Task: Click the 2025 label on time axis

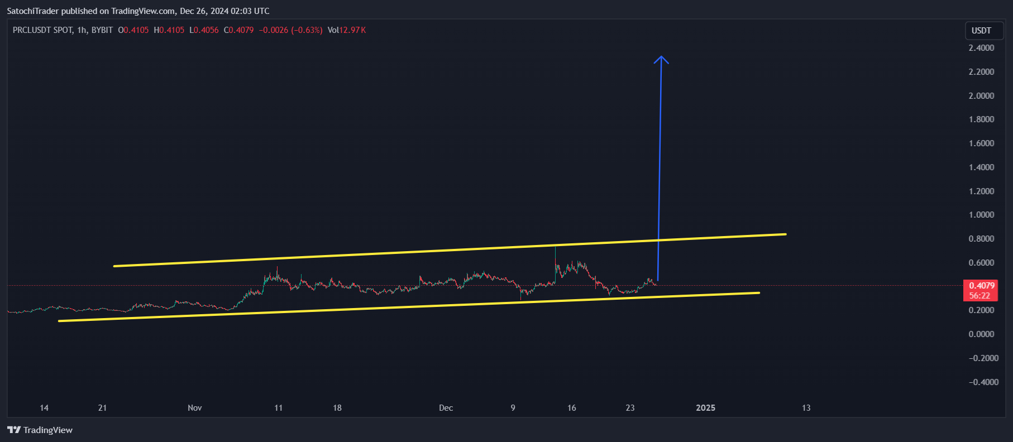Action: pyautogui.click(x=706, y=408)
